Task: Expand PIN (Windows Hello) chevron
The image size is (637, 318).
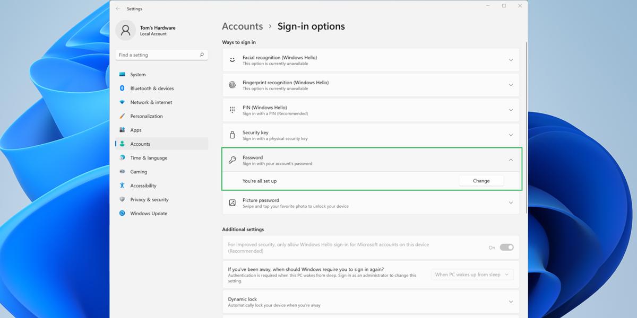Action: (x=511, y=110)
